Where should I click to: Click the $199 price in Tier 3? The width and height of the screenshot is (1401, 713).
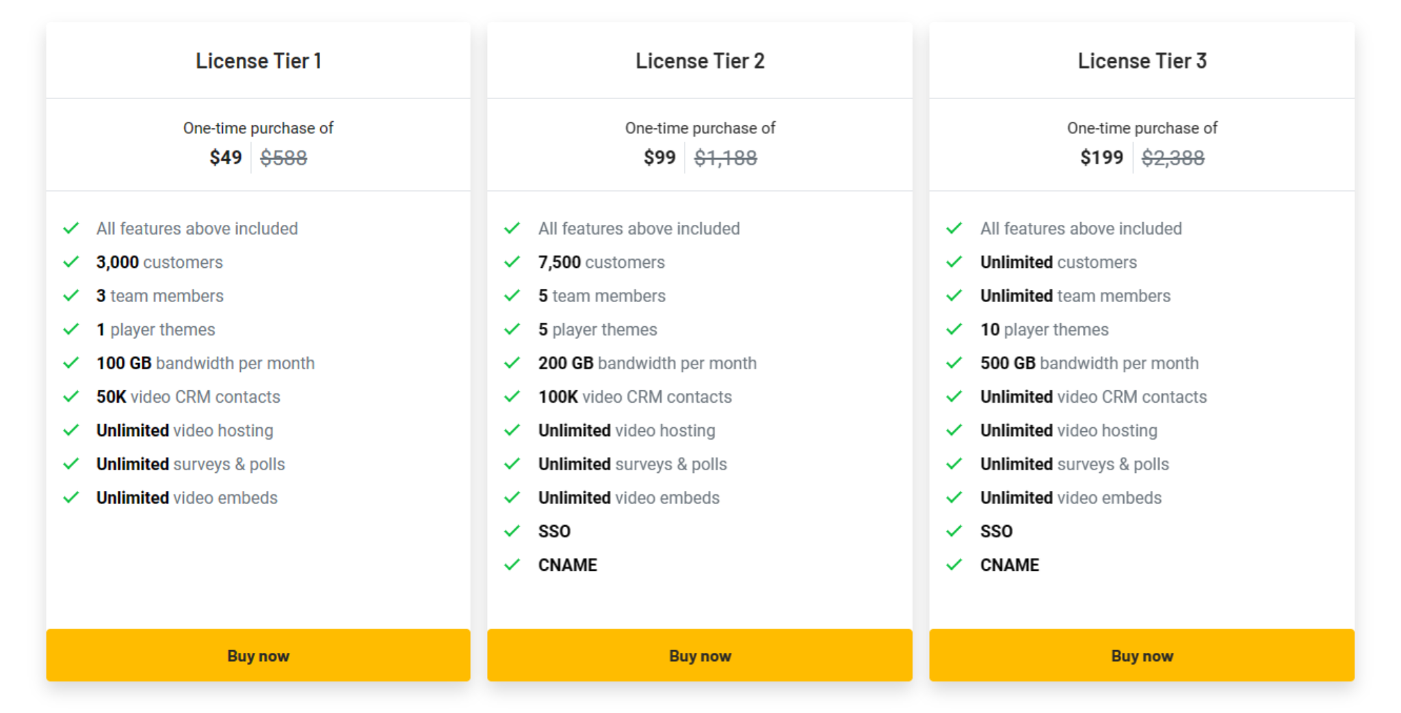point(1101,158)
